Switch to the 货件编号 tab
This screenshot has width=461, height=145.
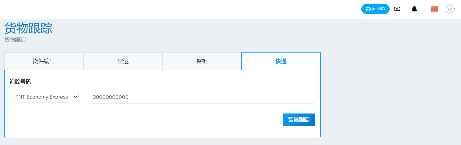click(44, 61)
